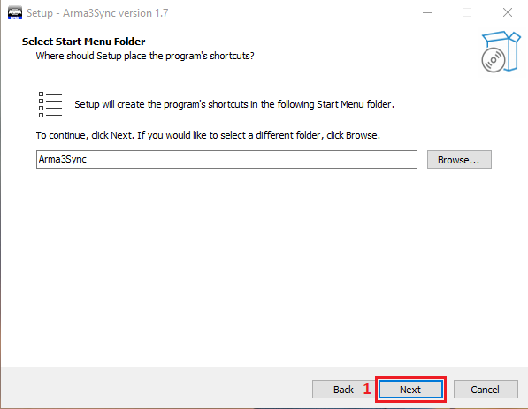The width and height of the screenshot is (528, 409).
Task: Click the Next button to continue setup
Action: (410, 390)
